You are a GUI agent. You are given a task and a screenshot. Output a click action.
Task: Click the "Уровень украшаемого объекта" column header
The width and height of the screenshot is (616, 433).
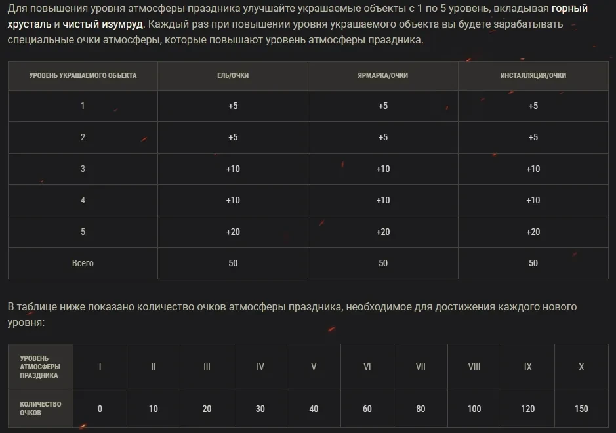pos(83,75)
